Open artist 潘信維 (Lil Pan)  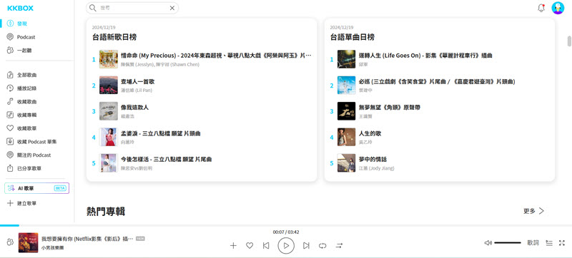click(x=137, y=91)
